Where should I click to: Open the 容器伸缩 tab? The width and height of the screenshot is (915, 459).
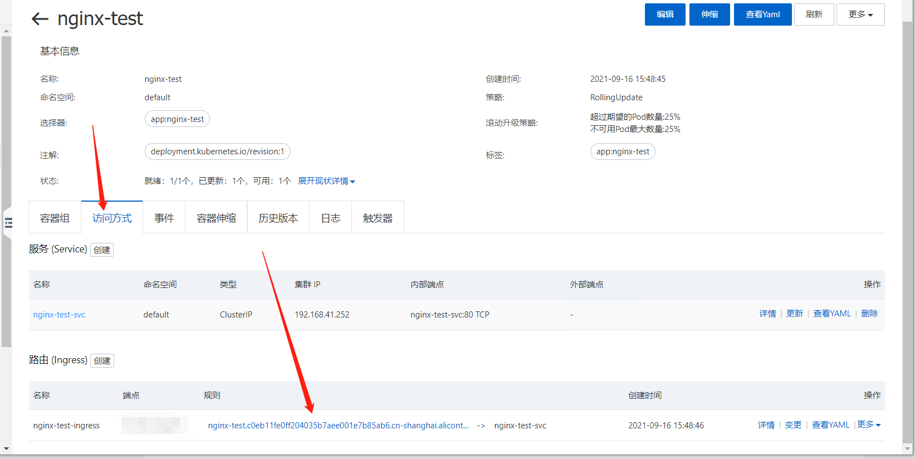point(216,218)
